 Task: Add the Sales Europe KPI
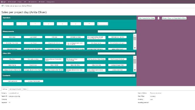tap(33, 65)
